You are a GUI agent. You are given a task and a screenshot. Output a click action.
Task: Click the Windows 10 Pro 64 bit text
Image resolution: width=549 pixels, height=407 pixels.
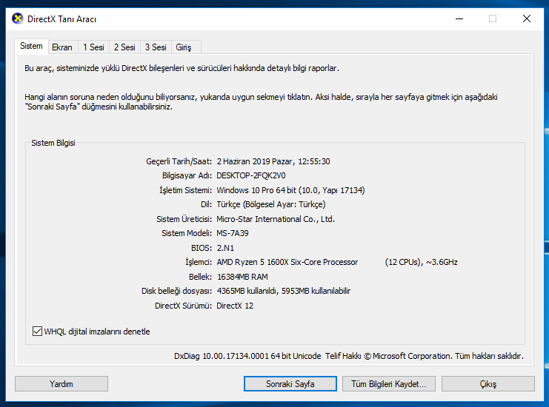256,190
